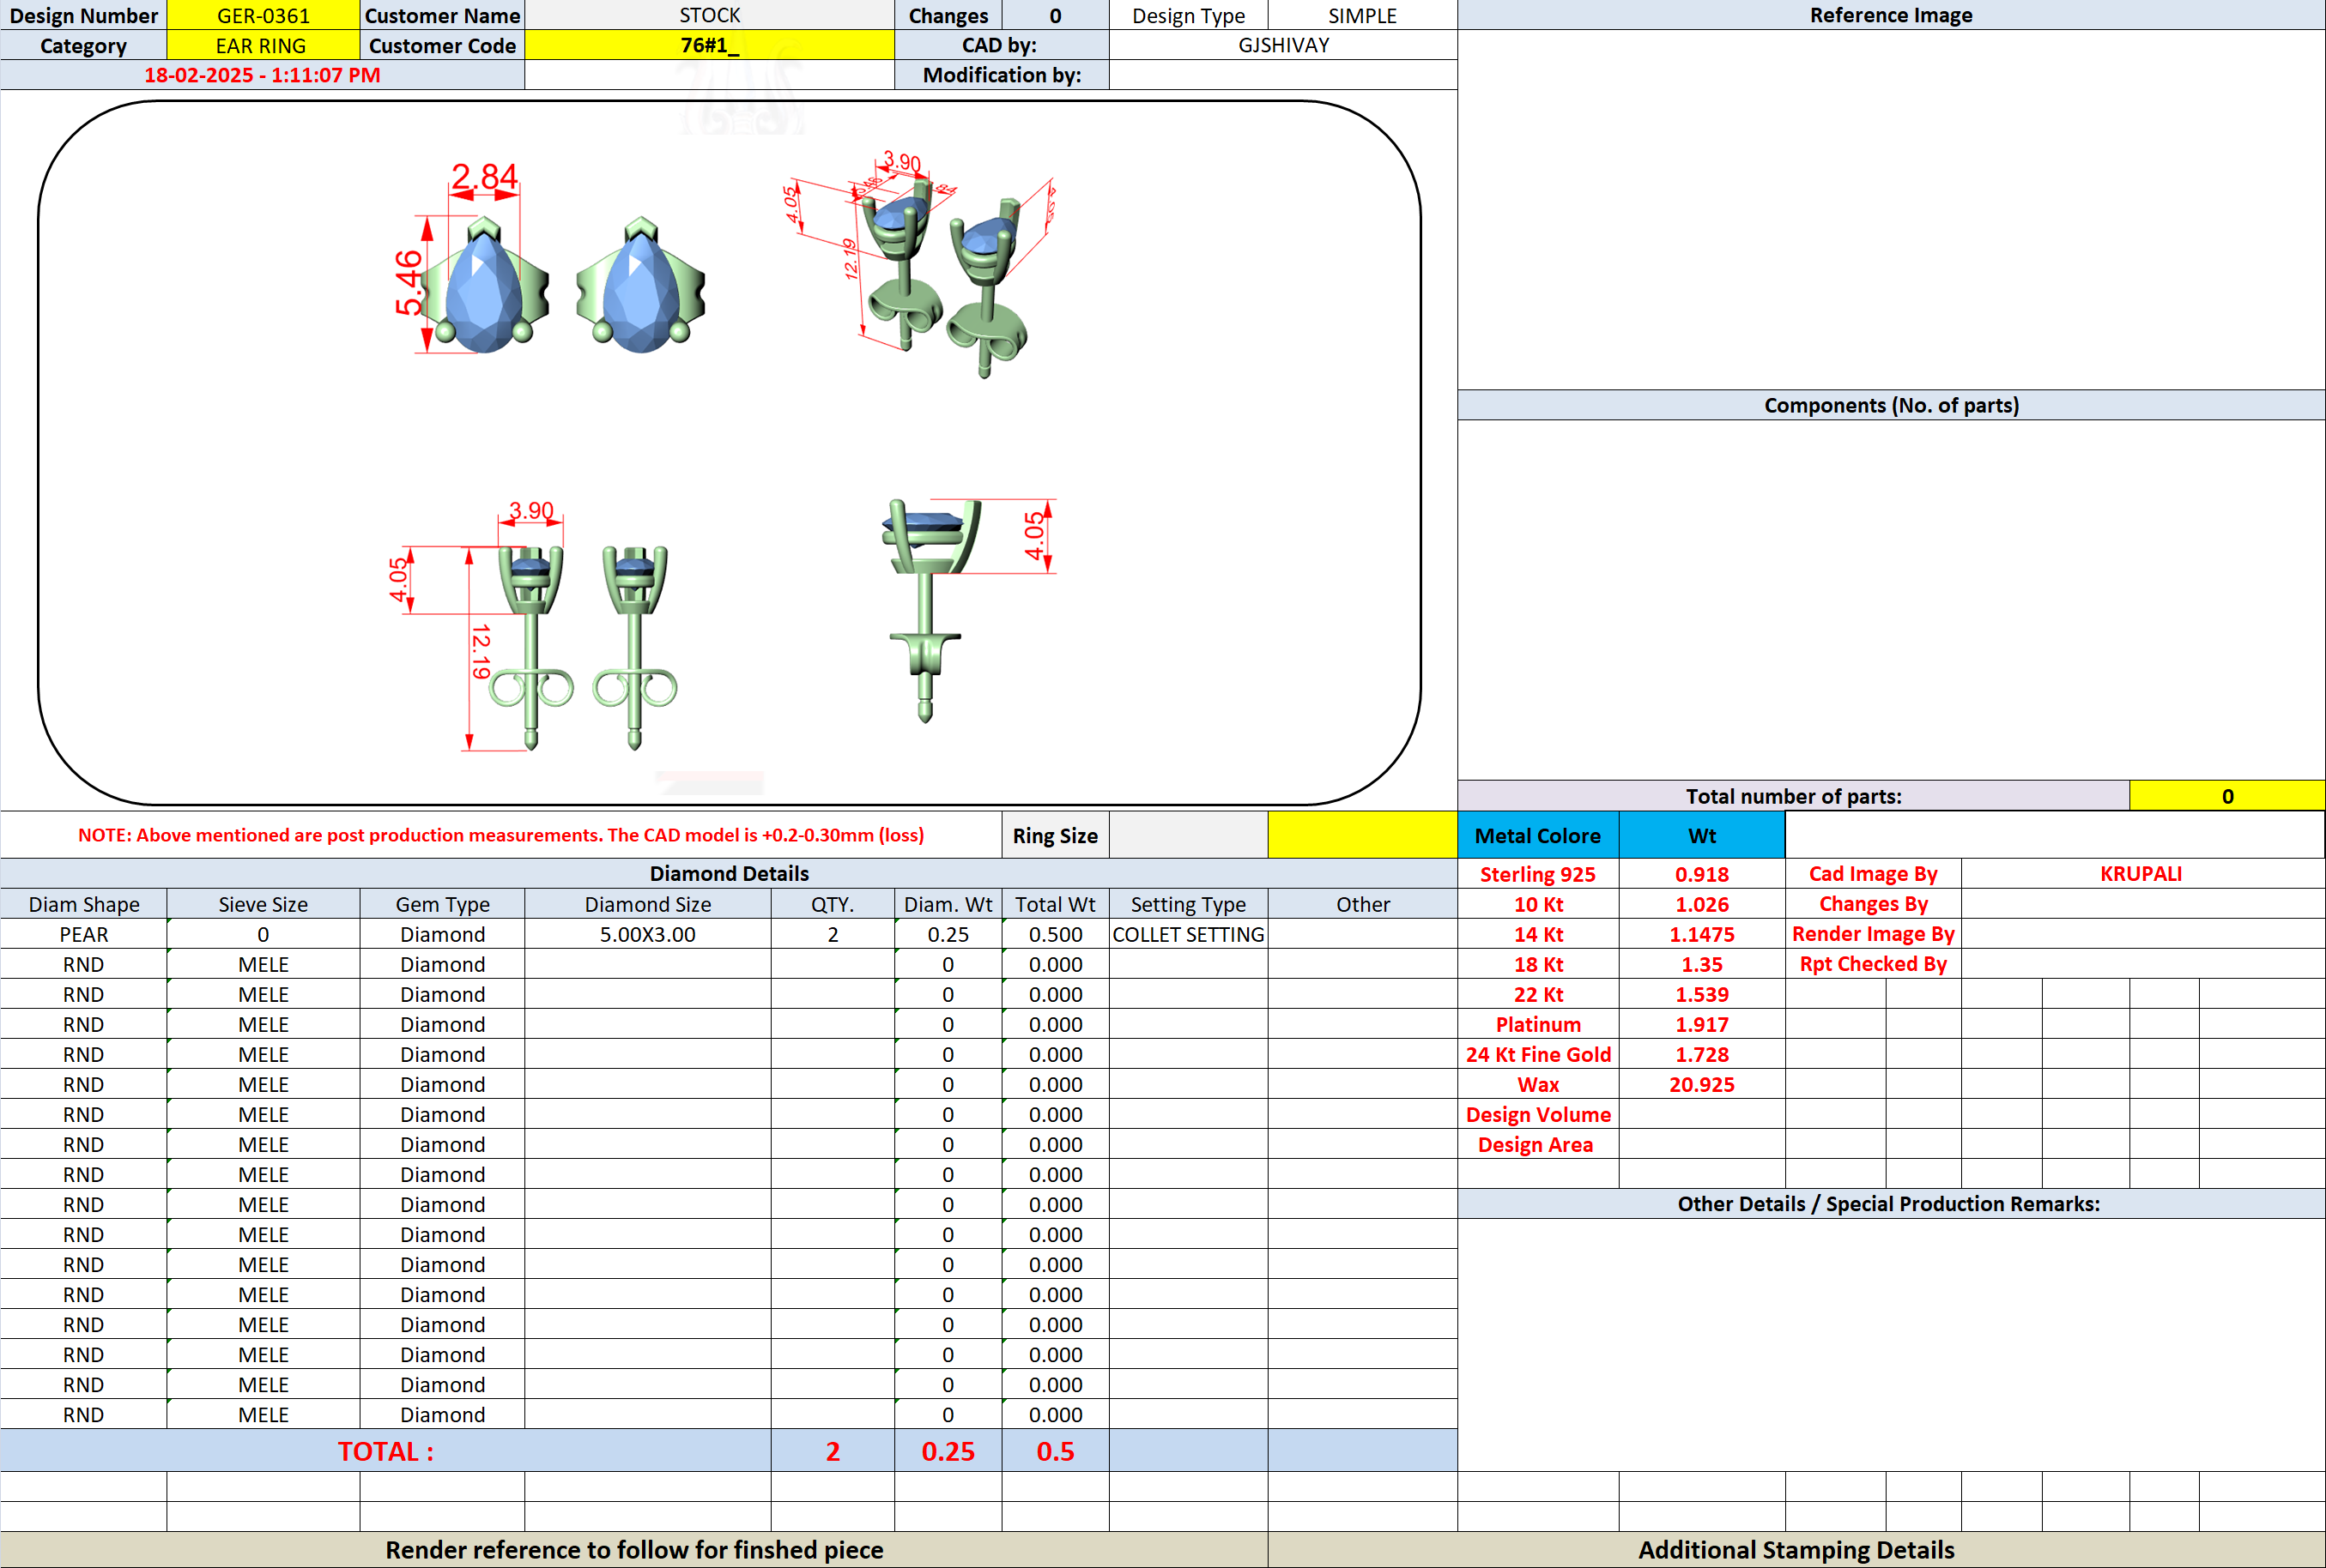Viewport: 2326px width, 1568px height.
Task: Click the Reference Image header
Action: tap(1891, 15)
